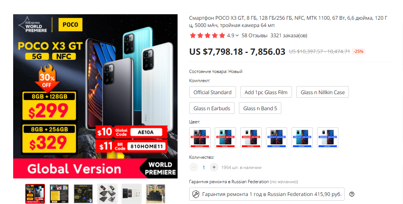View the box contents gallery thumbnail
This screenshot has width=403, height=204.
pyautogui.click(x=131, y=194)
